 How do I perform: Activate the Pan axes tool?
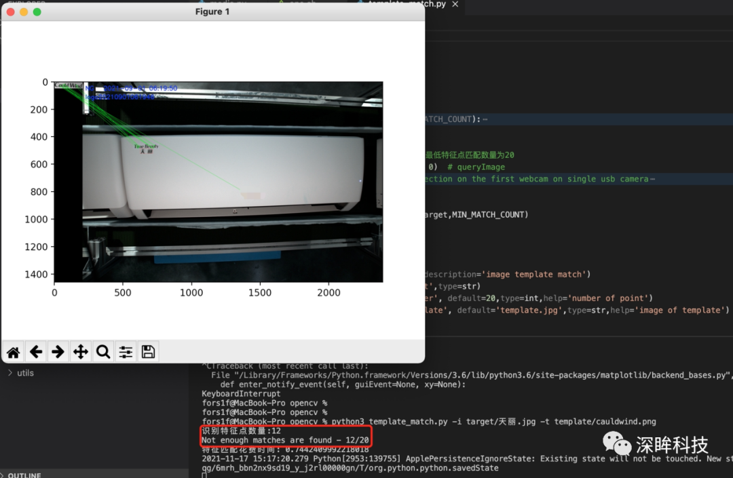click(80, 352)
